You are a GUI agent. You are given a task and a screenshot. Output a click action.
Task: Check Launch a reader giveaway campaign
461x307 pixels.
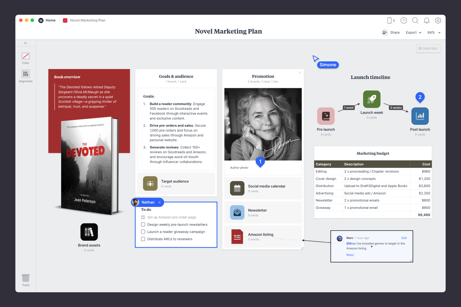[143, 232]
